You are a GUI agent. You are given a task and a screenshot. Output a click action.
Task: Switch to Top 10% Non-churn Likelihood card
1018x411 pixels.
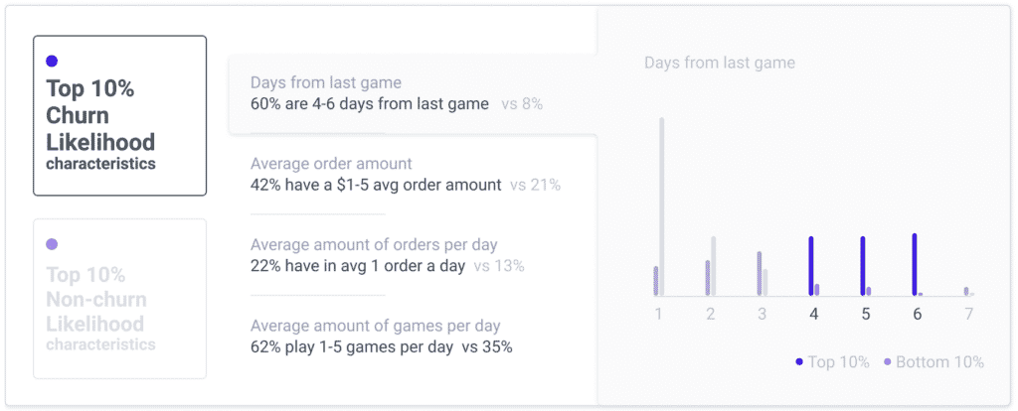tap(120, 299)
